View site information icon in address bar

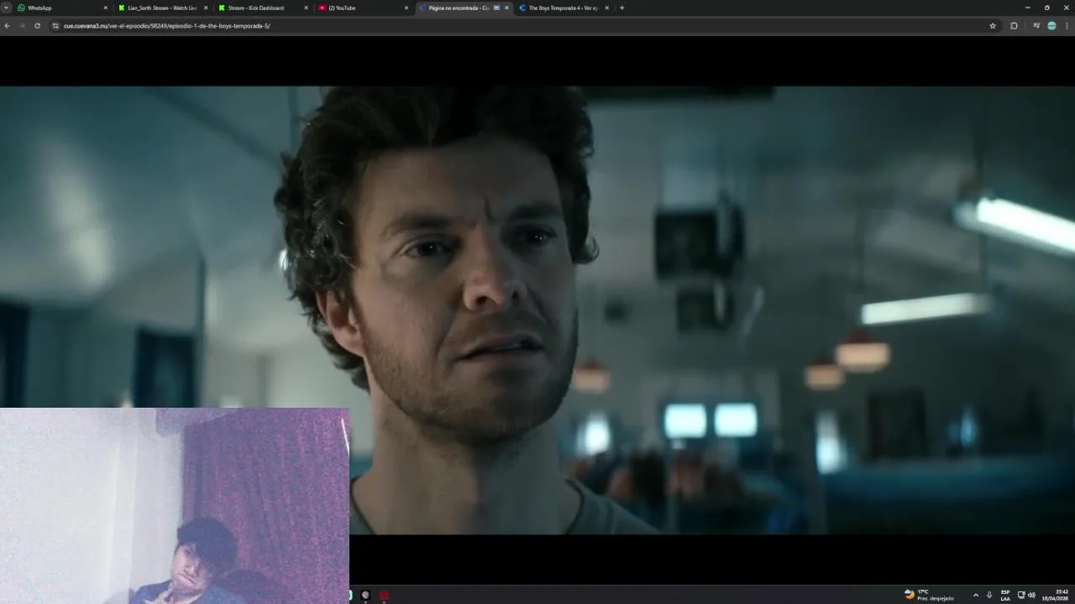pos(55,26)
